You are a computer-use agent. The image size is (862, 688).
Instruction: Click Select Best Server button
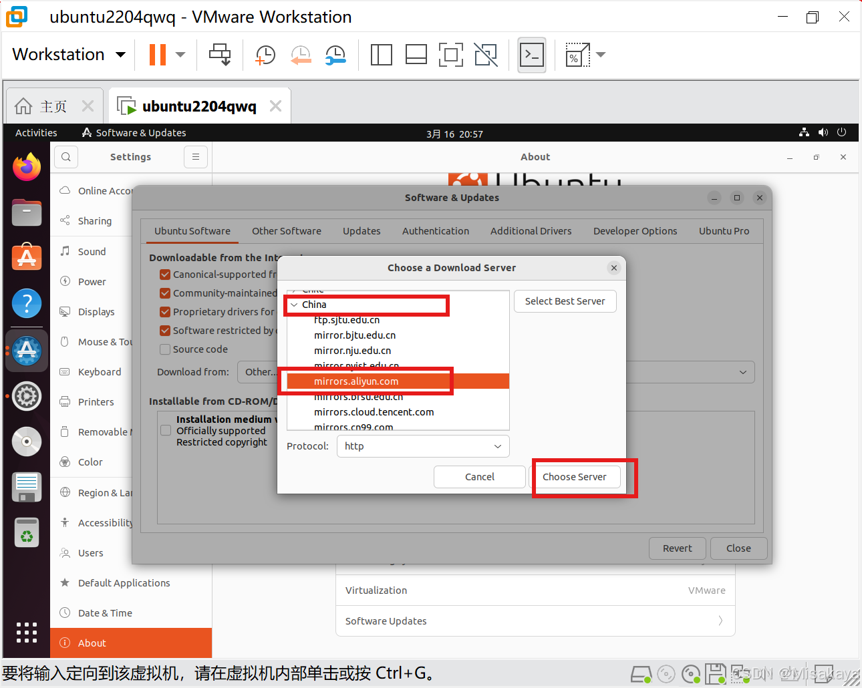pos(565,301)
